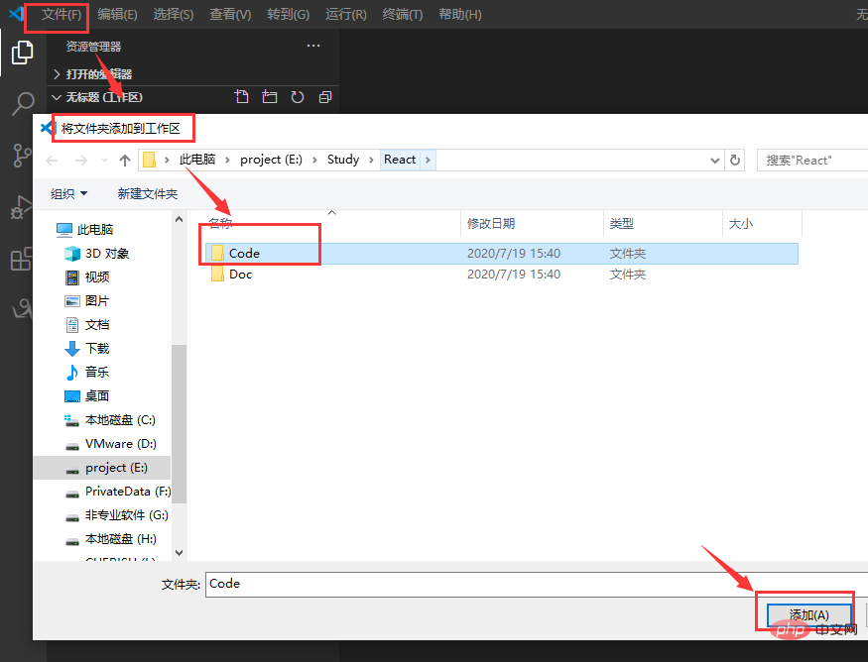Open the 运行(R) menu

[x=345, y=15]
